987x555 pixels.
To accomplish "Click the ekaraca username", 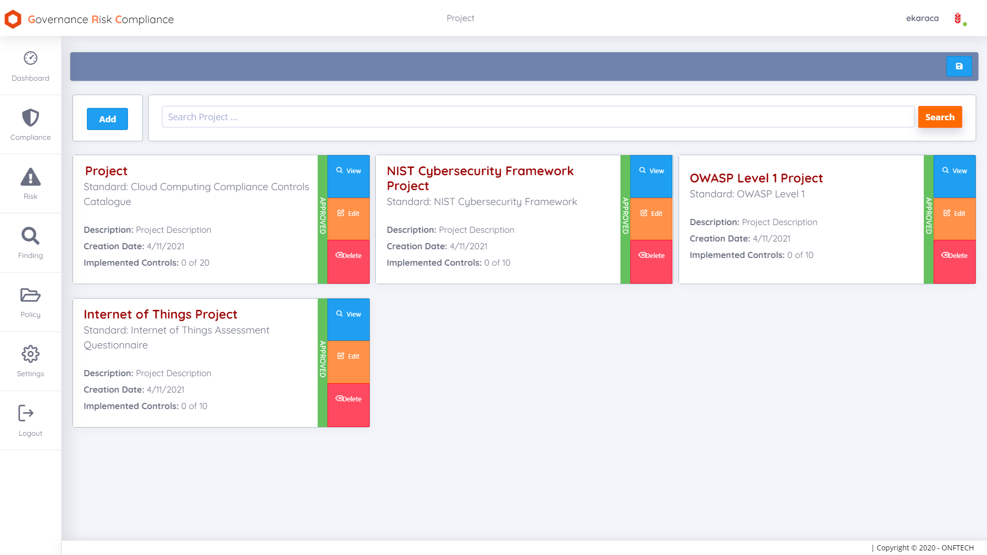I will coord(922,18).
